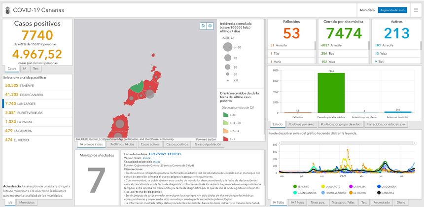
Task: Toggle the TENERIFE series legend marker
Action: coord(295,187)
